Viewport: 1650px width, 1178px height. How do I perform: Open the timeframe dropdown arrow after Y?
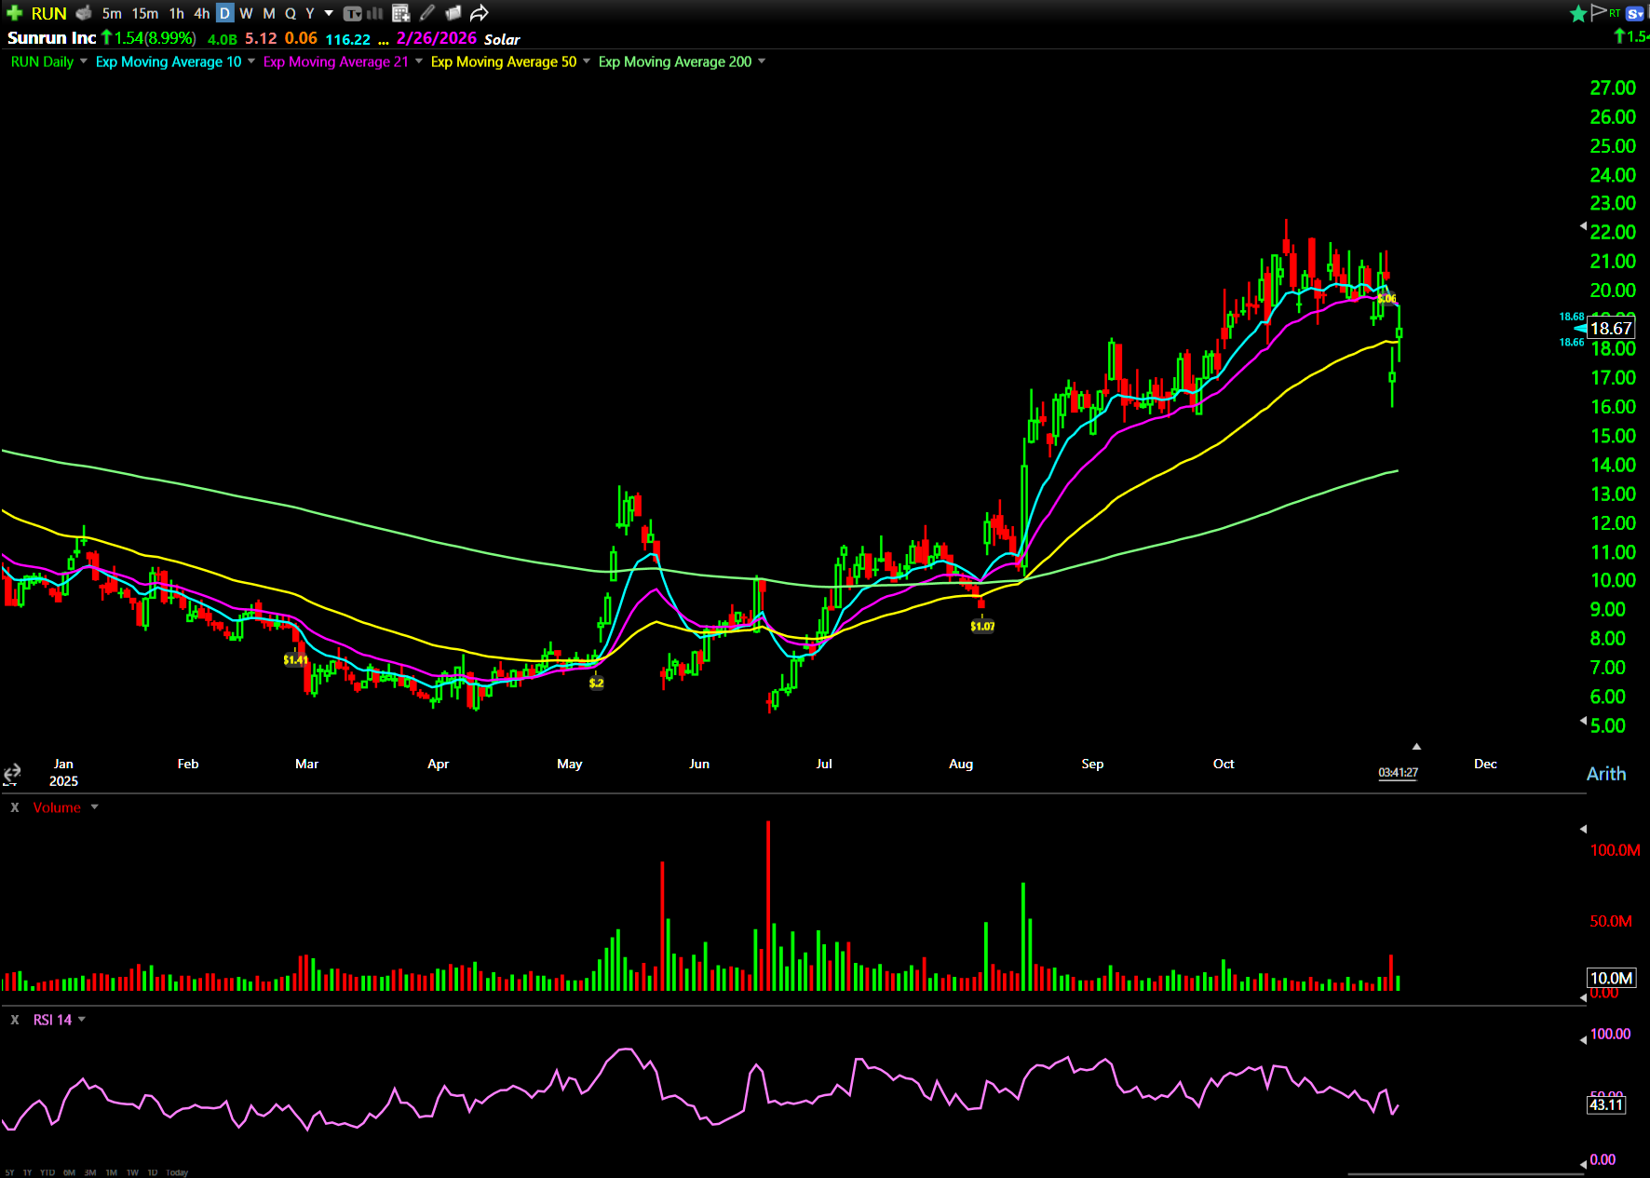[x=329, y=13]
